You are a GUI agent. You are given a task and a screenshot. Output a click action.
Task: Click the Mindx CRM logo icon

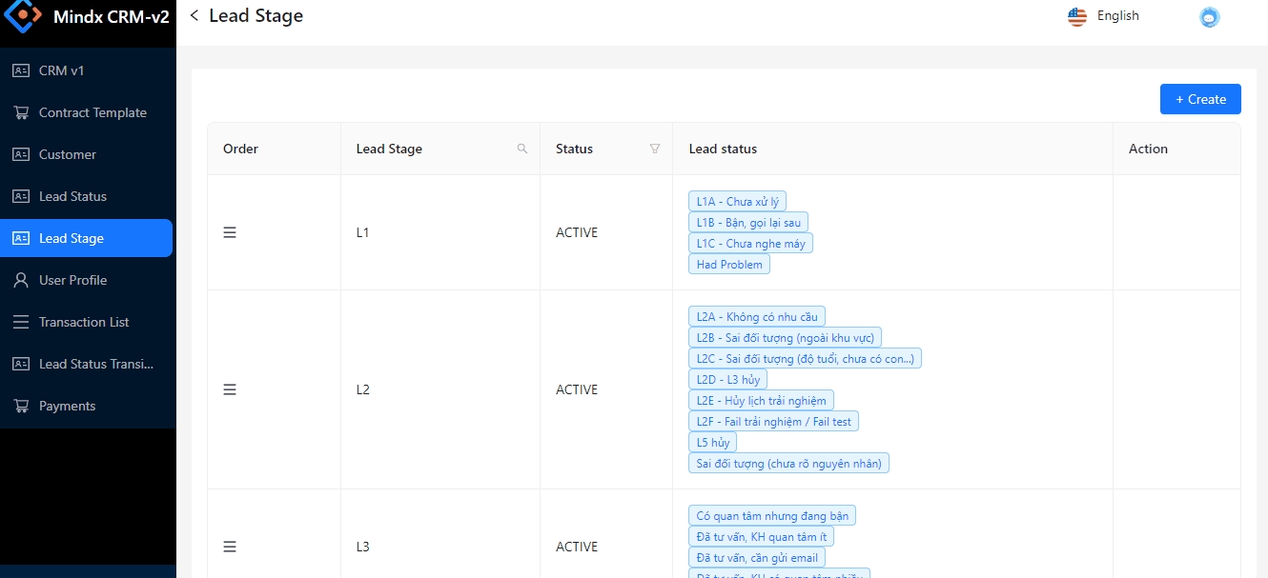click(x=24, y=17)
